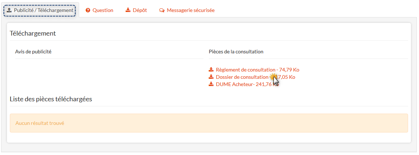Viewport: 419px width, 155px height.
Task: Click the upload icon on Publicité tab
Action: 9,11
